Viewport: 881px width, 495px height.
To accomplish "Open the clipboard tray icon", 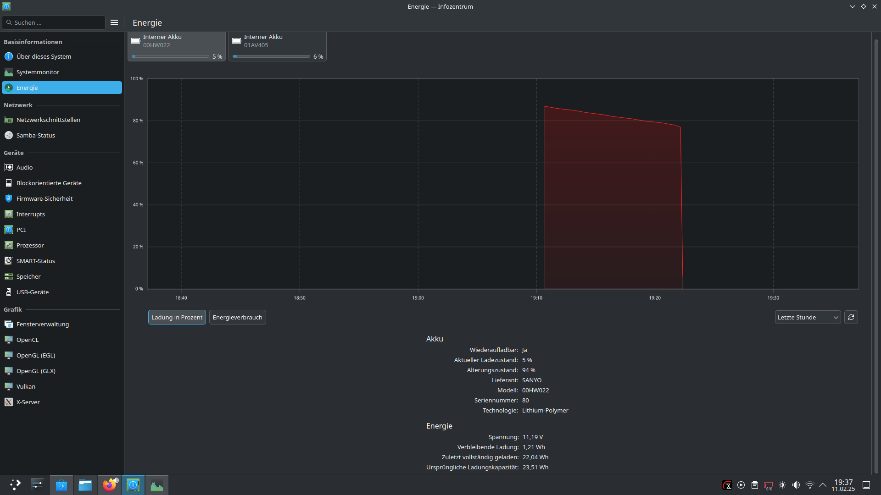I will point(755,485).
